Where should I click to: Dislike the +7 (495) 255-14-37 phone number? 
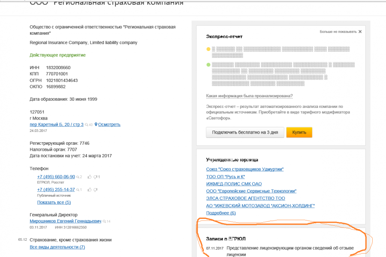click(x=95, y=190)
